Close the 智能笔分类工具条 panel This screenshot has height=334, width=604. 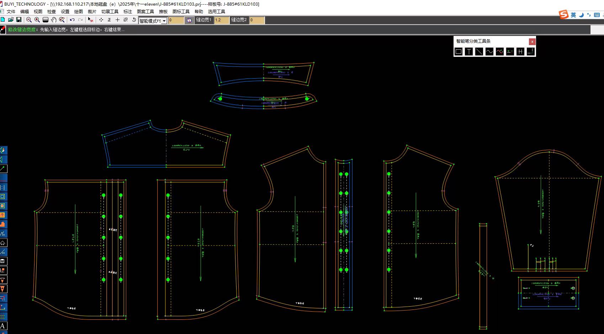(532, 42)
